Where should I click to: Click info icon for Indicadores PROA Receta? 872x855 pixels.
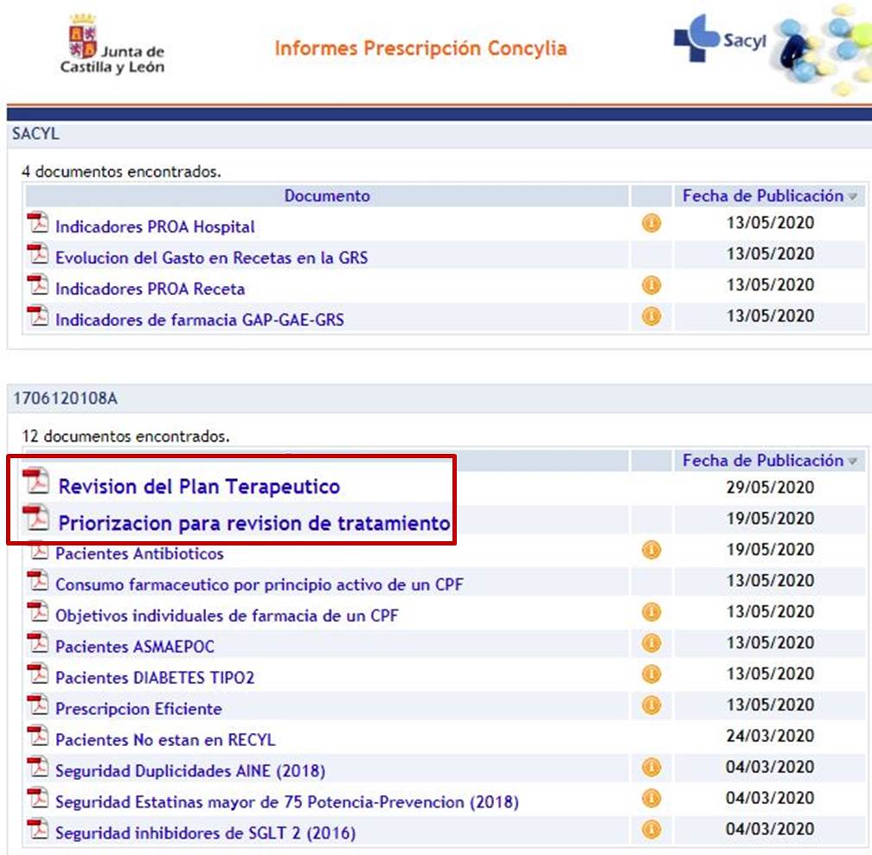click(x=651, y=285)
